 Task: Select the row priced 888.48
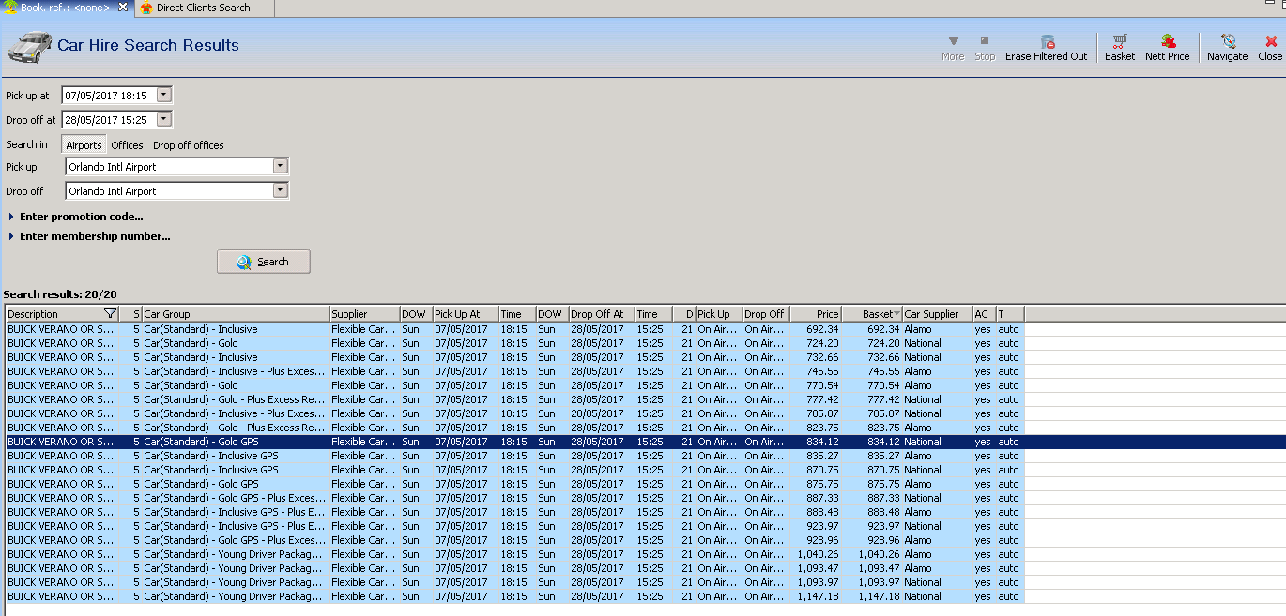[x=514, y=512]
